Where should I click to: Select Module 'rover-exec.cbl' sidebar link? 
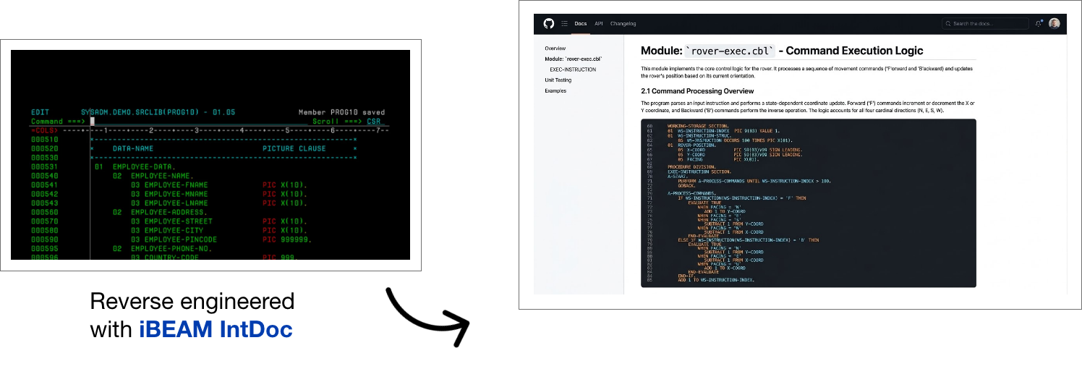pos(574,59)
